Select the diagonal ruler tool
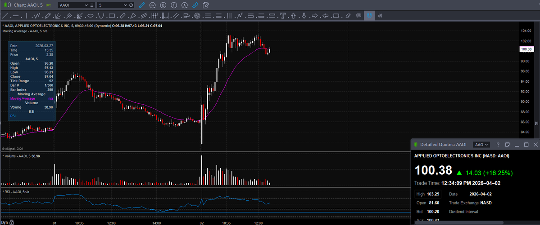 coord(122,15)
